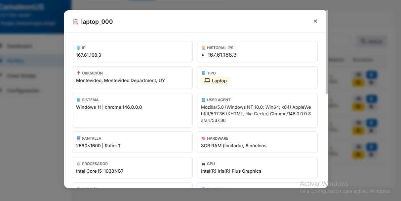Viewport: 401px width, 201px height.
Task: Click the modal's vertical scrollbar
Action: (x=327, y=53)
